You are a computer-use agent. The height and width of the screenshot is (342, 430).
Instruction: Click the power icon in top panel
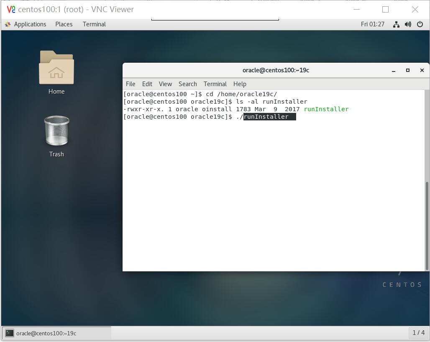pyautogui.click(x=420, y=24)
